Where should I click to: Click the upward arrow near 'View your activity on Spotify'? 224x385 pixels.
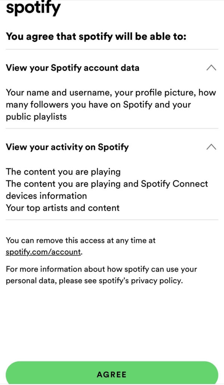[x=212, y=147]
